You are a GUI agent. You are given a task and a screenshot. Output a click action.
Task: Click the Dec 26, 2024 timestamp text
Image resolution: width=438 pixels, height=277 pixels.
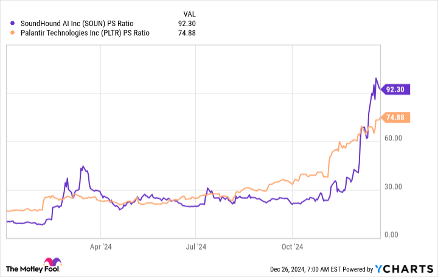coord(305,269)
